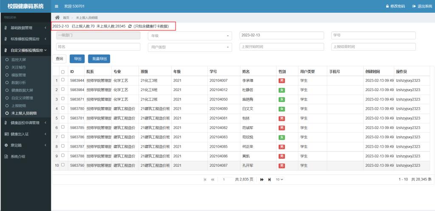Screen dimensions: 435x211
Task: Click the icon beside 标准模板疫情监控
Action: (x=6, y=39)
